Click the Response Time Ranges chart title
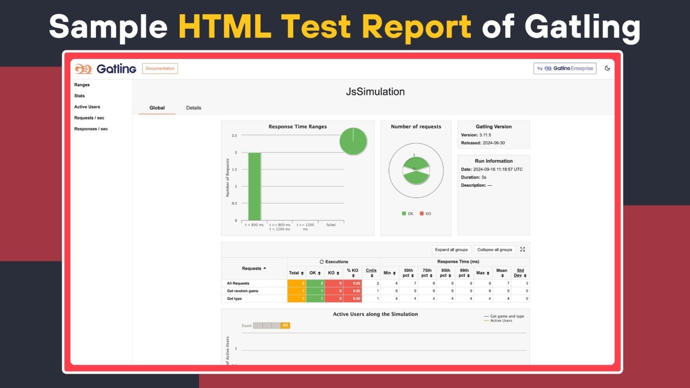This screenshot has height=388, width=690. point(298,127)
